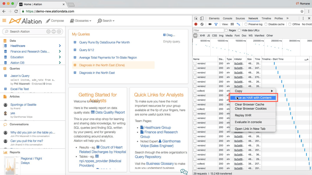Toggle the Offline checkbox
Screen dimensions: 312x175
290,24
